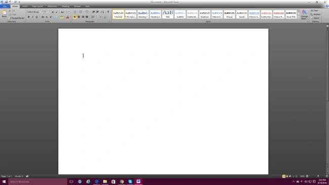Open the File tab
The image size is (329, 185).
pos(5,6)
